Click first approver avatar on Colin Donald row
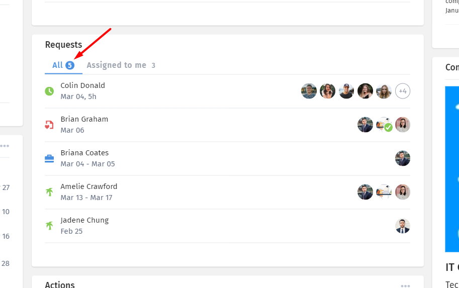The image size is (459, 288). pos(309,91)
